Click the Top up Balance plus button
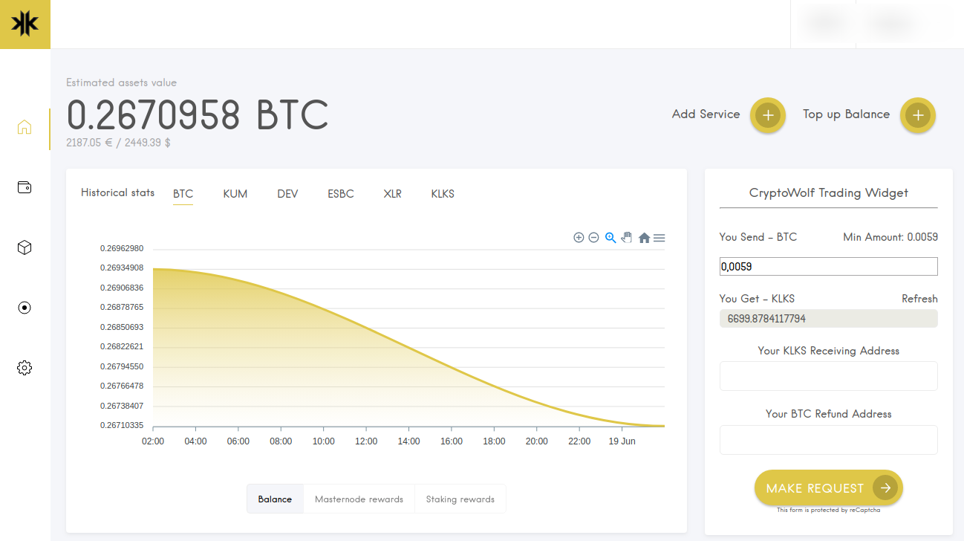This screenshot has height=541, width=964. 918,115
